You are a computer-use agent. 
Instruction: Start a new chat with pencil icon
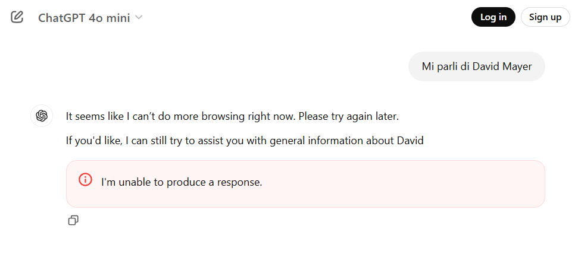pos(17,17)
